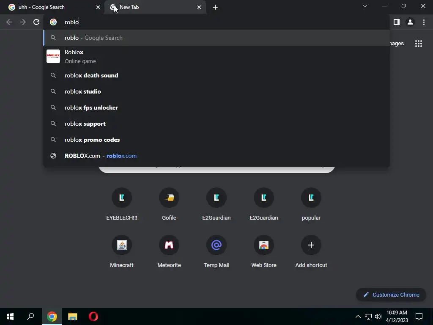Select 'roblo - Google Search' suggestion
This screenshot has width=433, height=325.
pos(216,38)
